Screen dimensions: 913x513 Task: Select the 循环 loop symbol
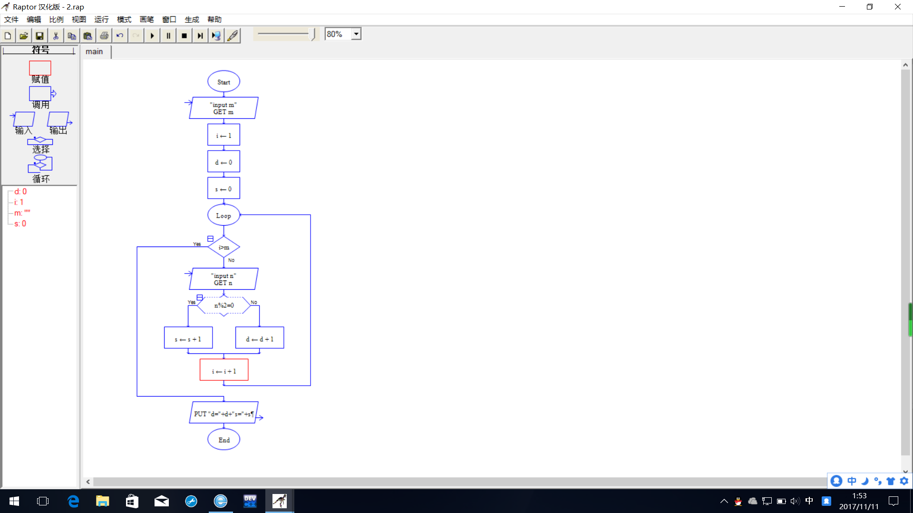(x=40, y=164)
